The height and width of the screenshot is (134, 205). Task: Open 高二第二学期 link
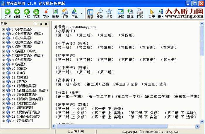[x=158, y=96]
